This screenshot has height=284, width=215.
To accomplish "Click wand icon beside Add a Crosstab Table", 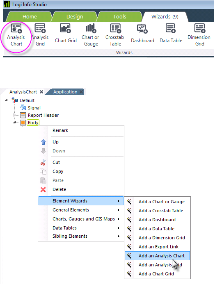I will [129, 211].
